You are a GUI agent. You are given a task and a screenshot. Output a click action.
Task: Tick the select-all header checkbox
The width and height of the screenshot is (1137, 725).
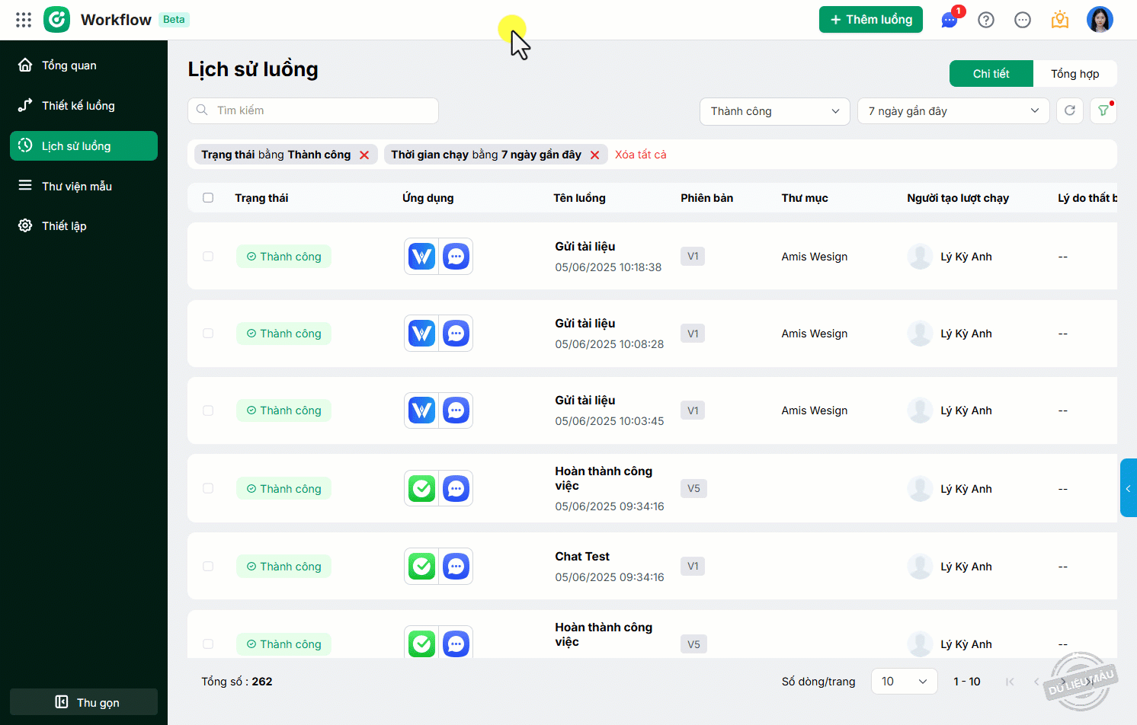(208, 198)
